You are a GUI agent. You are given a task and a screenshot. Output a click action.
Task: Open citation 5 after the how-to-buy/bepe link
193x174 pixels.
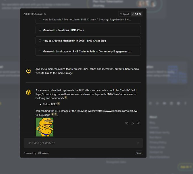pyautogui.click(x=56, y=114)
